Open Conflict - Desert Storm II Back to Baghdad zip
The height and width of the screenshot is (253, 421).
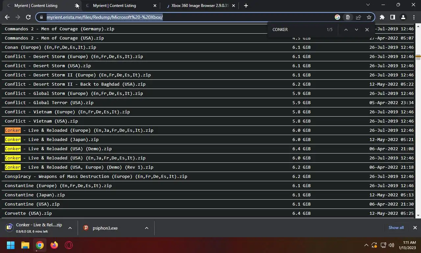pos(75,84)
